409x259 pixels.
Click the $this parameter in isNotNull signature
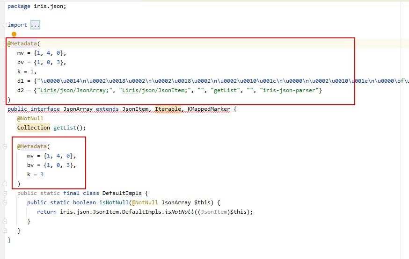202,203
